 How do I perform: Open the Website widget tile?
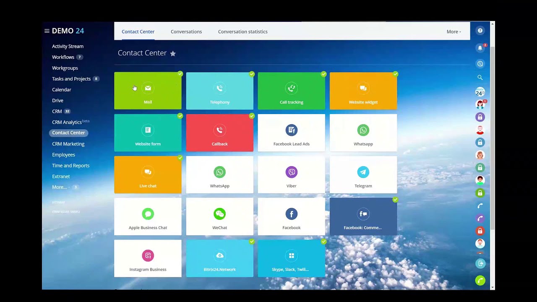[x=363, y=91]
